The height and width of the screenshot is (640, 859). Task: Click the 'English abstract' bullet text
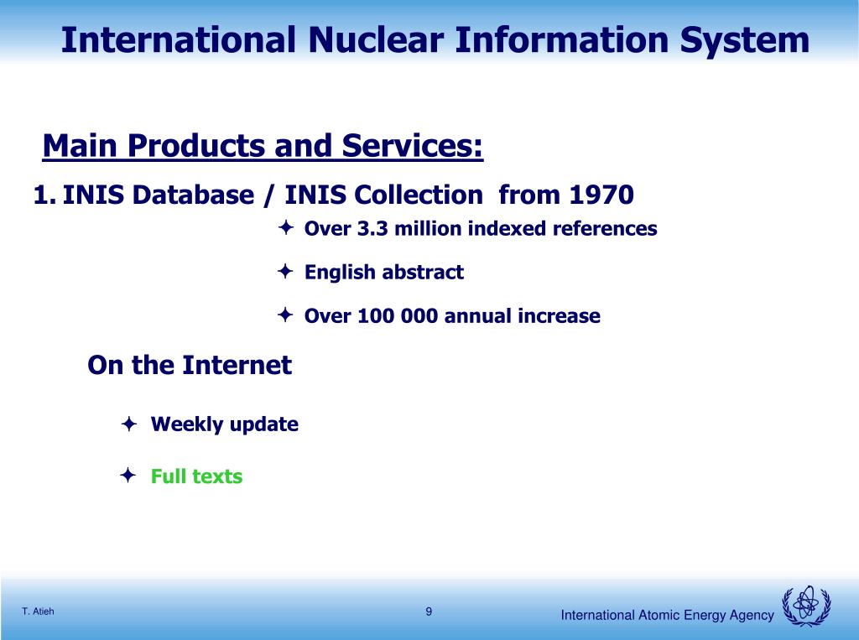[x=384, y=272]
